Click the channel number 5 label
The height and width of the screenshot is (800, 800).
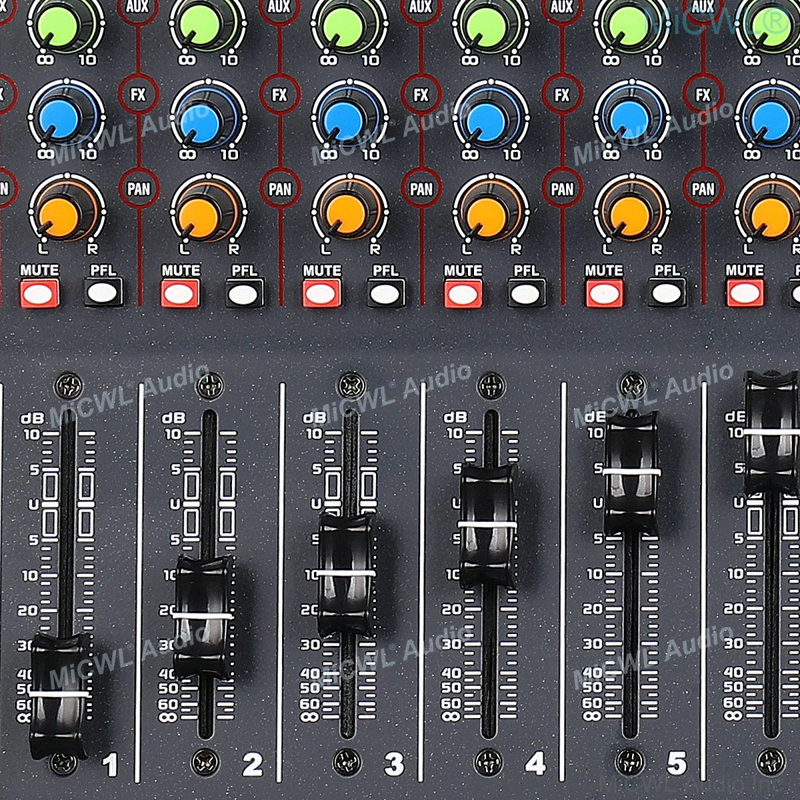coord(677,764)
